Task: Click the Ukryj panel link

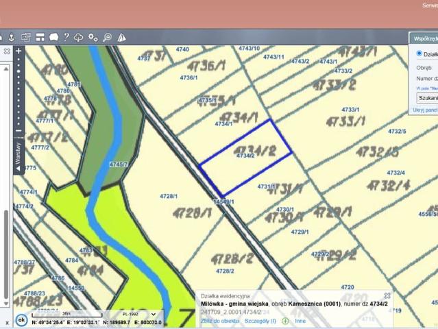Action: pos(425,110)
